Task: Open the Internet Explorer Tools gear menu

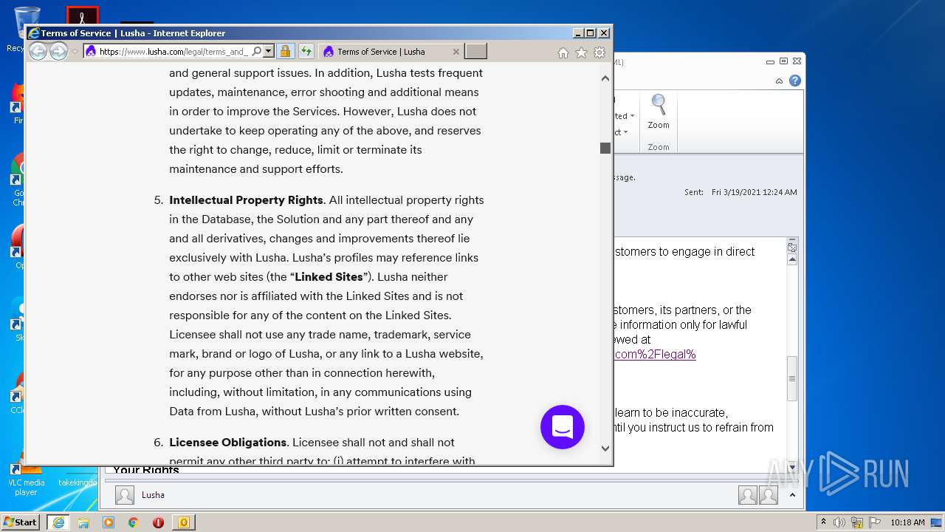Action: [599, 52]
